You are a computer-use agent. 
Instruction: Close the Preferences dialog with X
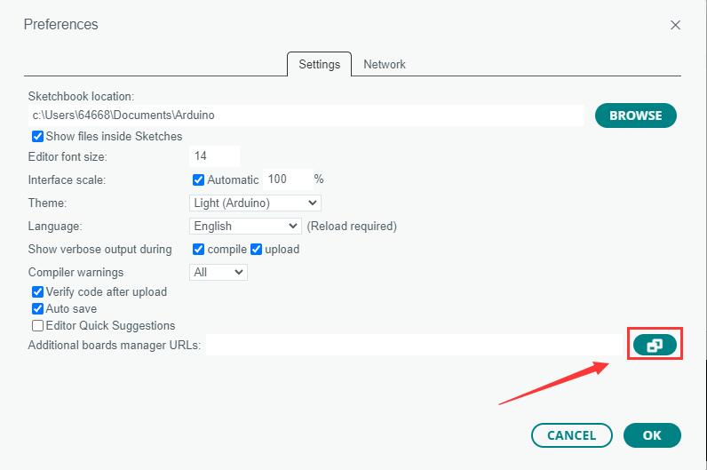(x=676, y=25)
